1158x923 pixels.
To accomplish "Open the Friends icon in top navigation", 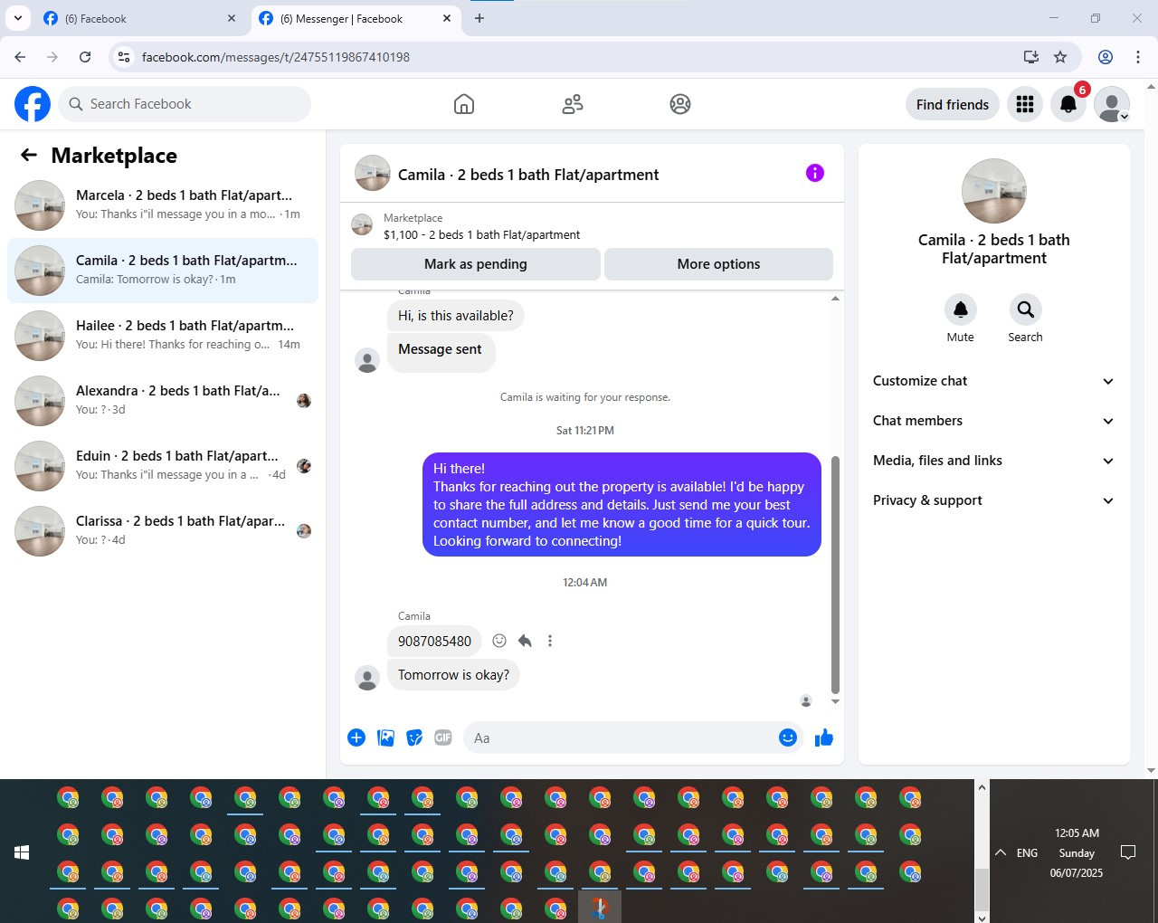I will pos(573,104).
